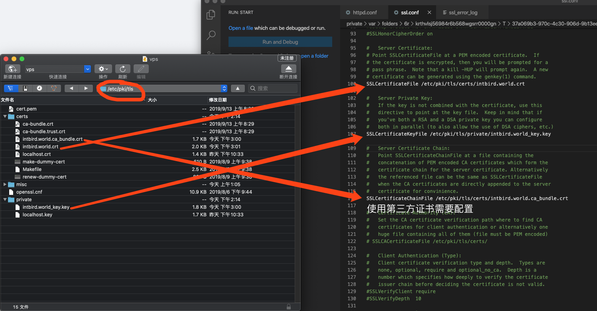Viewport: 597px width, 311px height.
Task: Click the 断开连接 (disconnect) eject icon
Action: [x=288, y=69]
